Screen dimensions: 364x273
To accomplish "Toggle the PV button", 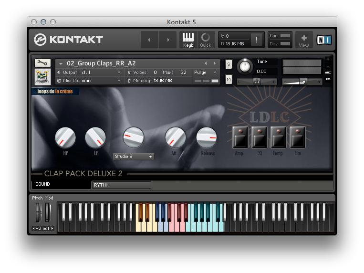I will point(328,79).
